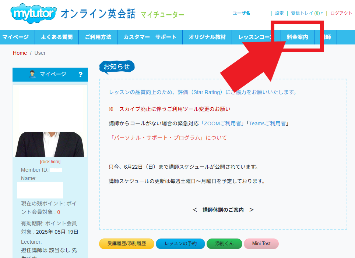The image size is (355, 258).
Task: Go to ご利用方法 page
Action: click(x=98, y=37)
